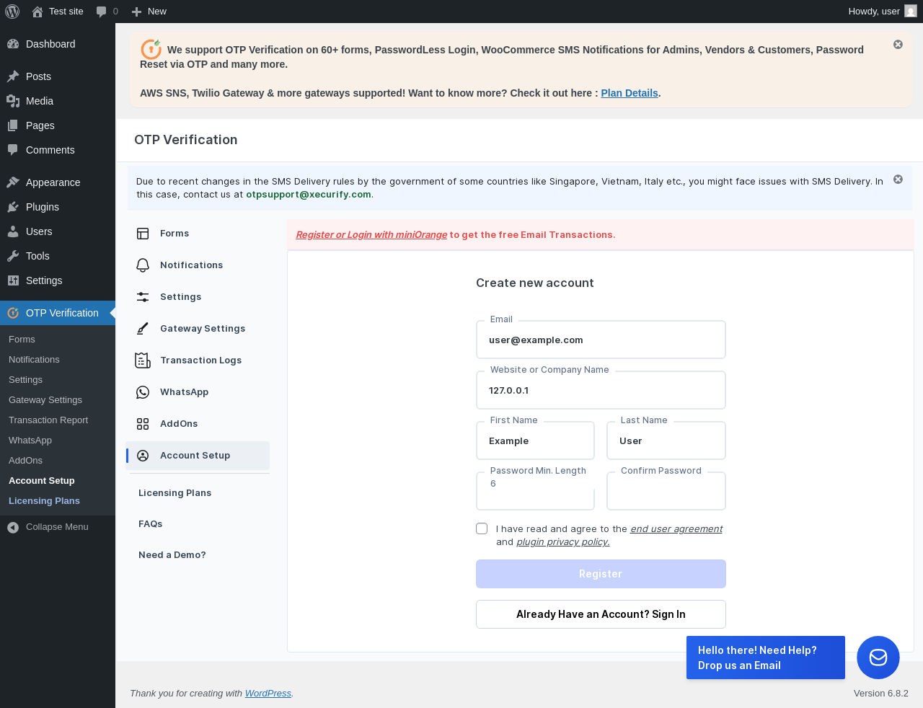Viewport: 923px width, 708px height.
Task: Open Transaction Report submenu
Action: (x=58, y=420)
